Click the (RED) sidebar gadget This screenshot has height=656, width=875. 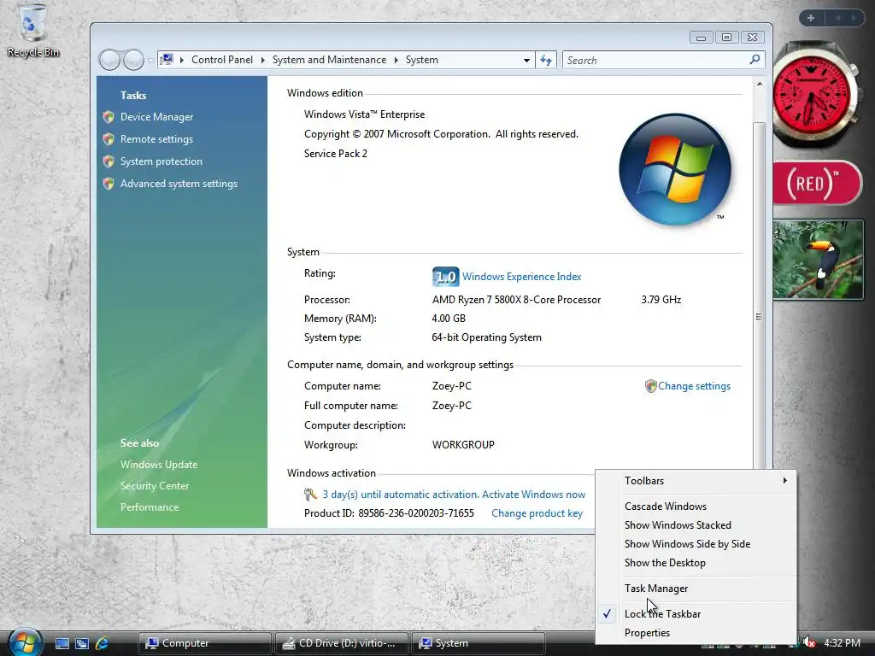pyautogui.click(x=818, y=183)
